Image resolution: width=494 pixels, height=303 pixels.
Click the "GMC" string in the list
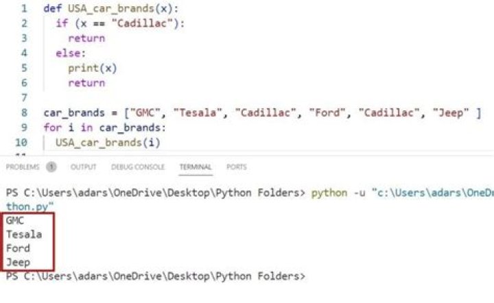coord(145,112)
